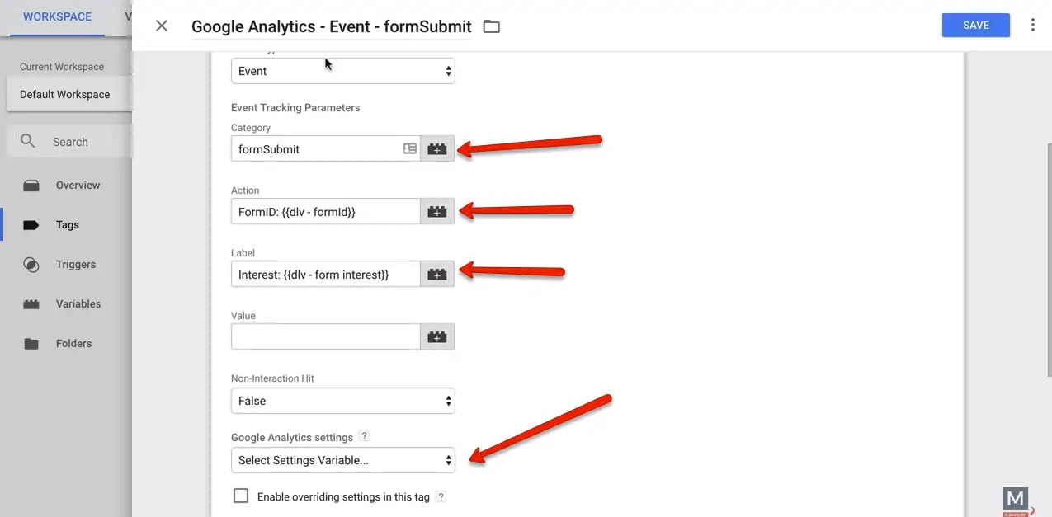Screen dimensions: 1052x517
Task: Open variable picker for the Value field
Action: pos(437,336)
